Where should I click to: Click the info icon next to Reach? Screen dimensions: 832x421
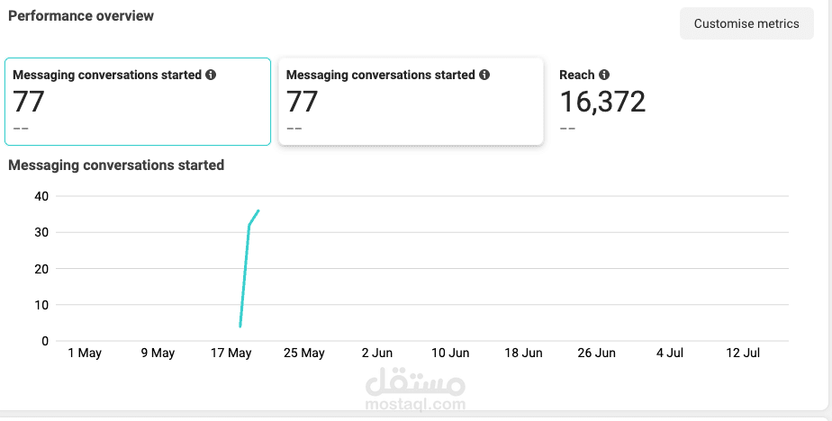(604, 76)
